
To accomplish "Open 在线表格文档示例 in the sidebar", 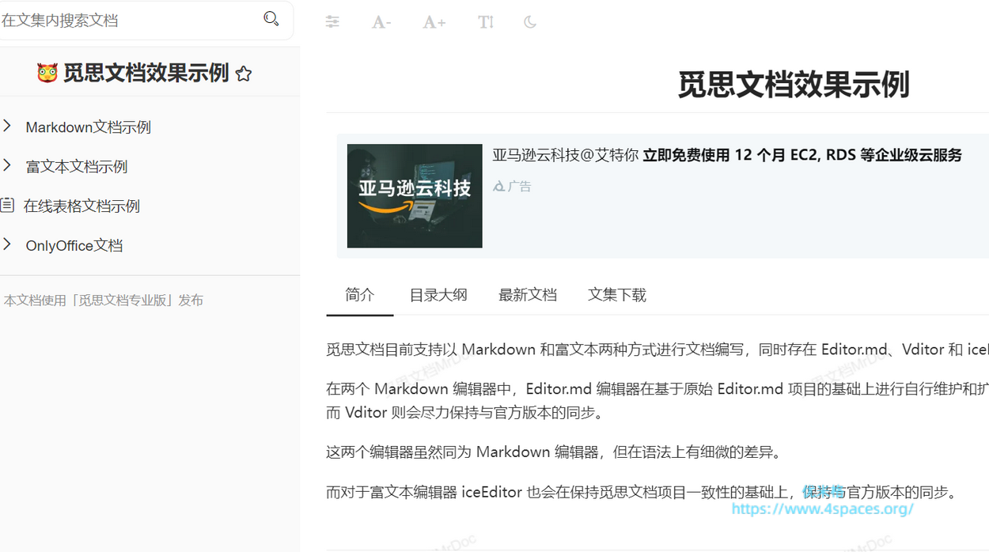I will coord(81,206).
